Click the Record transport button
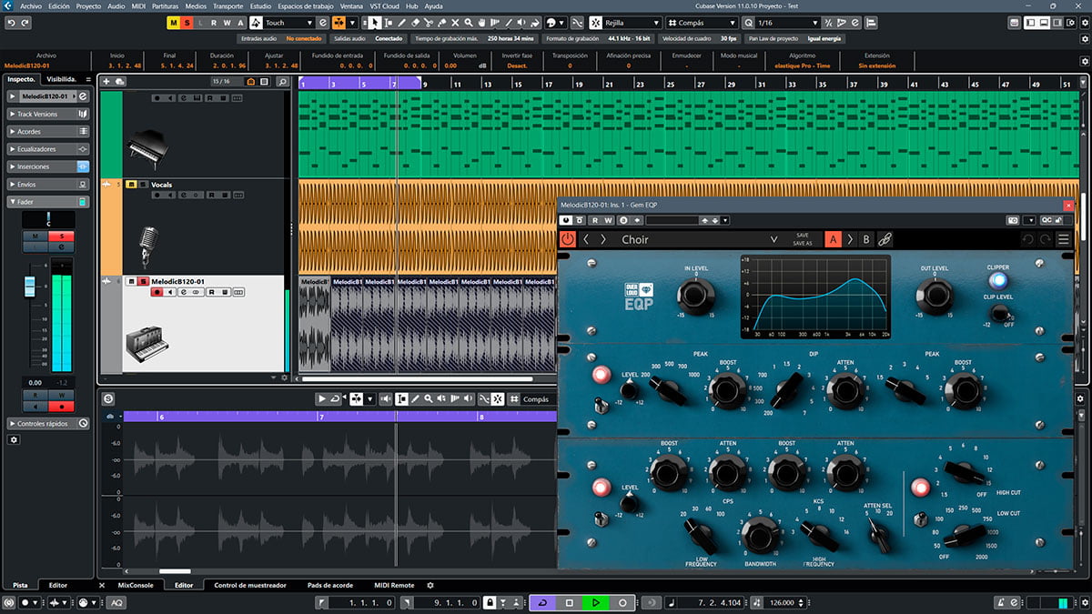This screenshot has height=614, width=1092. coord(622,602)
